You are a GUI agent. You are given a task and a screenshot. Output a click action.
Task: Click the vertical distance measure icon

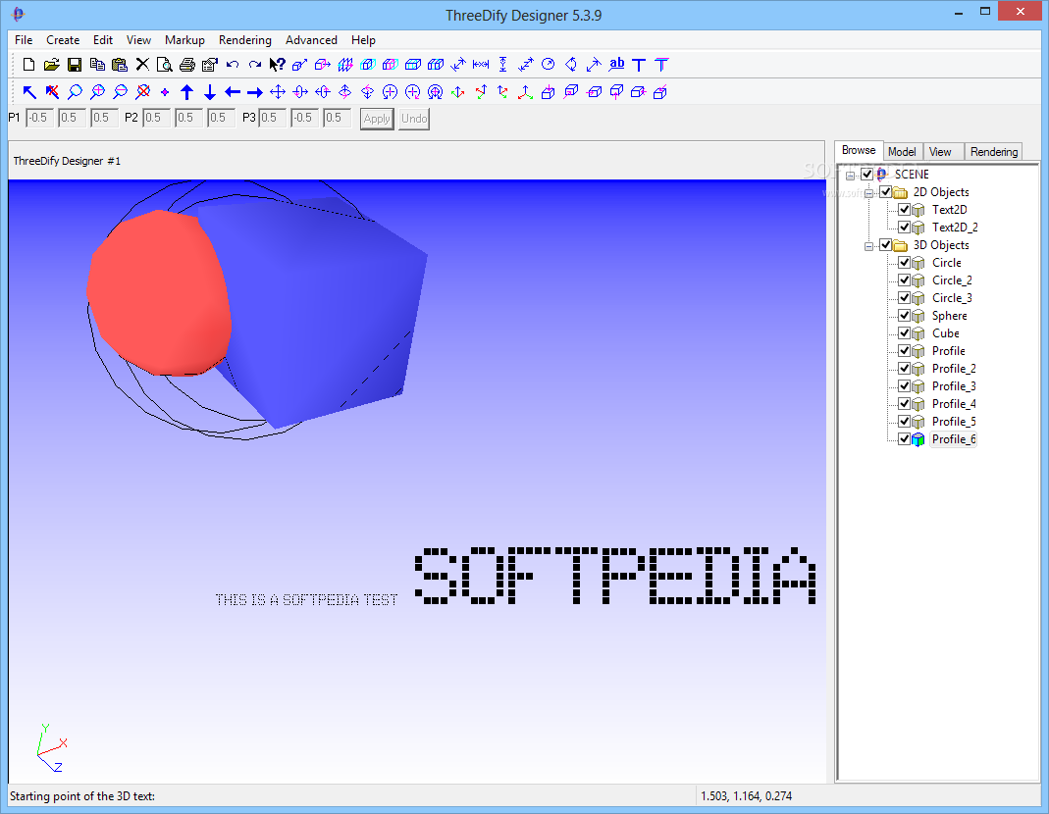(x=503, y=65)
